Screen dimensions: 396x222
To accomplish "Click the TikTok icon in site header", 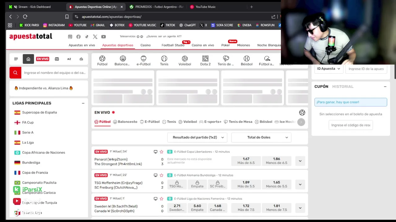I will point(87,37).
